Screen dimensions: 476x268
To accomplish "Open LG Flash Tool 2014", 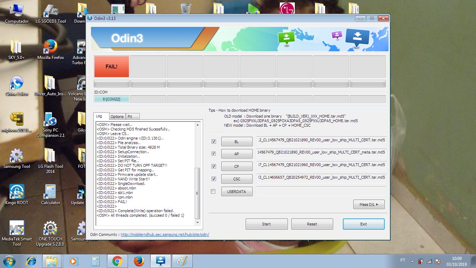I will (51, 161).
